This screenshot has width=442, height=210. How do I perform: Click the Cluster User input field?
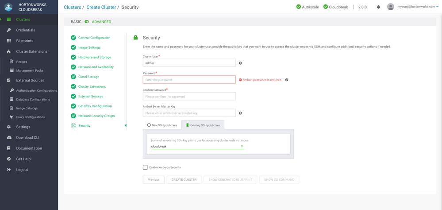point(189,63)
